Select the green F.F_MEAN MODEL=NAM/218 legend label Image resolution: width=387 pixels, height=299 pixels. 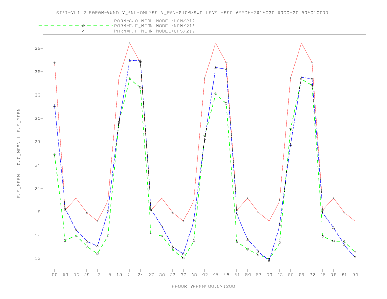[x=154, y=26]
